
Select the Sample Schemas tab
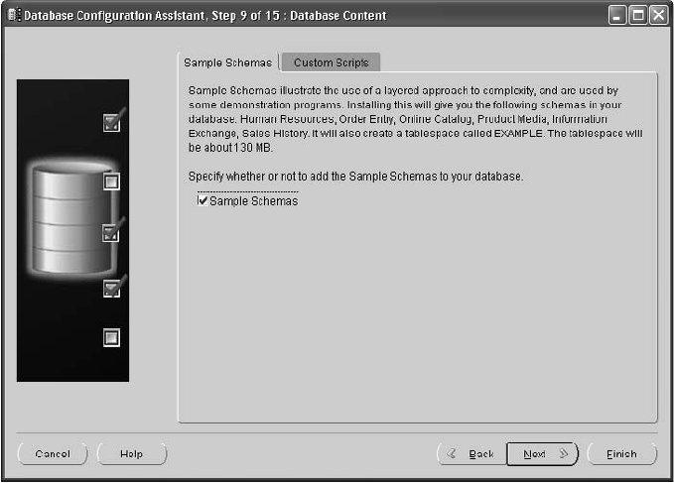tap(228, 62)
